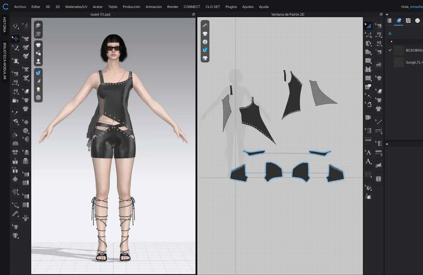423x275 pixels.
Task: Expand the BIBLIOTECA MODULAR side panel
Action: click(x=4, y=61)
